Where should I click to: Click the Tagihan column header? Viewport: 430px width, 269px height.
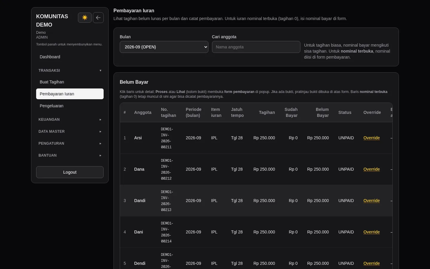pos(267,112)
